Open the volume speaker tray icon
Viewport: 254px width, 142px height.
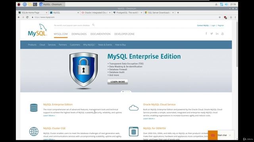(x=226, y=4)
